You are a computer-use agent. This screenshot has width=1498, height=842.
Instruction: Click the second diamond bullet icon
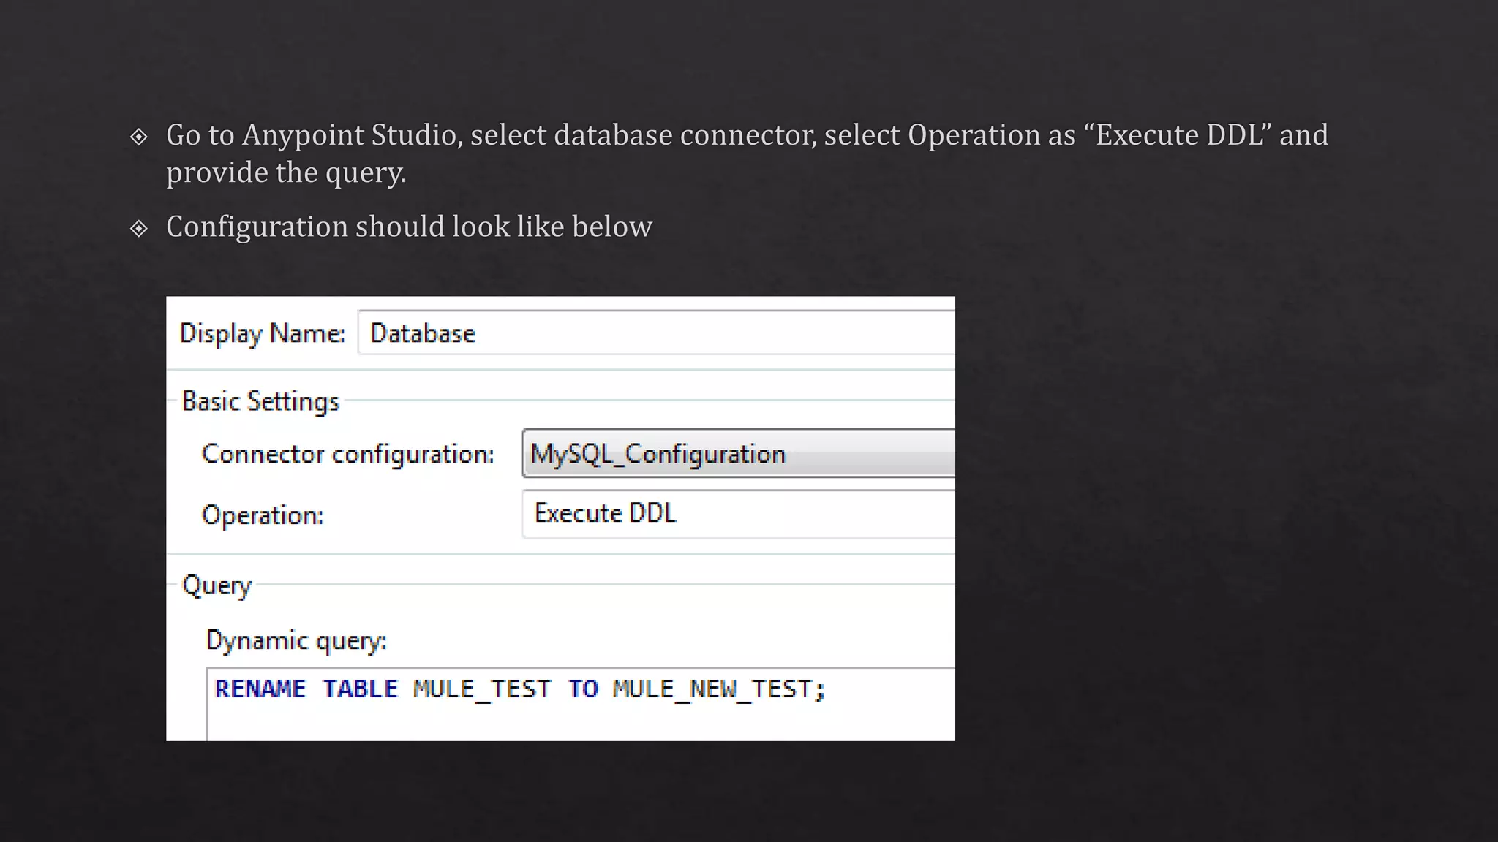[139, 229]
